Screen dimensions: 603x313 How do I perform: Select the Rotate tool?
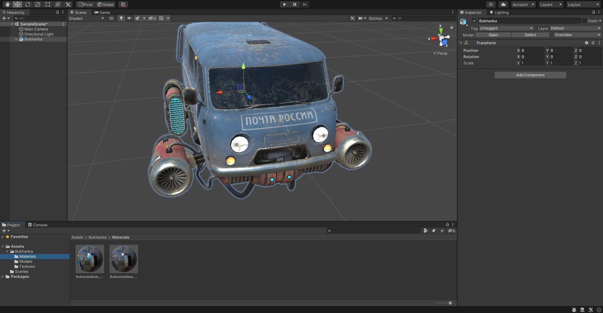click(x=28, y=4)
